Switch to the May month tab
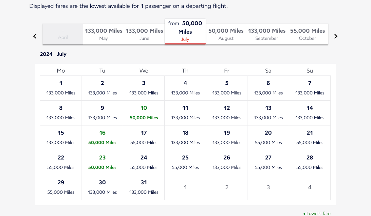Screen dimensions: 371x216 (x=103, y=34)
